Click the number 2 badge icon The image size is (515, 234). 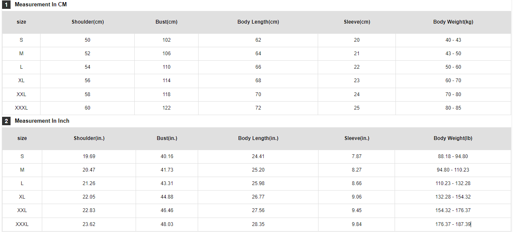(6, 121)
